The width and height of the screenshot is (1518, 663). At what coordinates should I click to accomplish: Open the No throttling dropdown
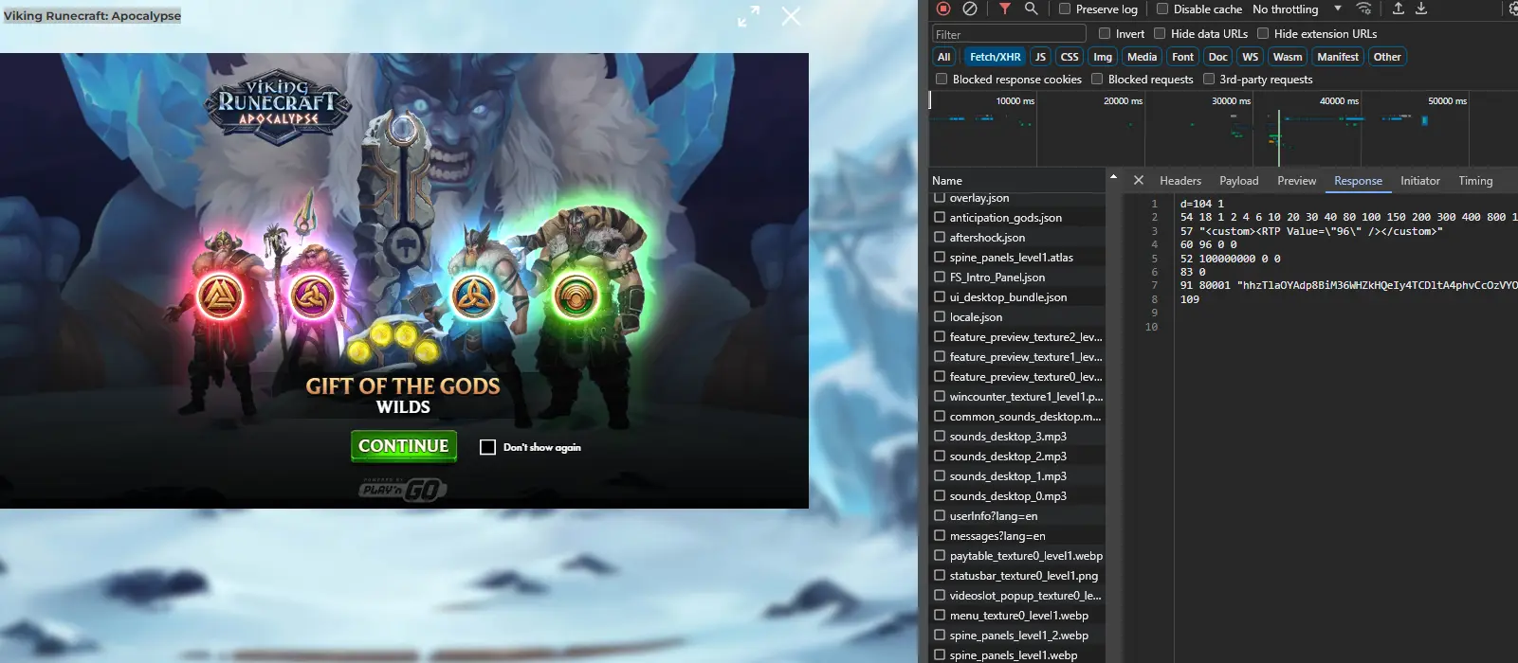1296,9
